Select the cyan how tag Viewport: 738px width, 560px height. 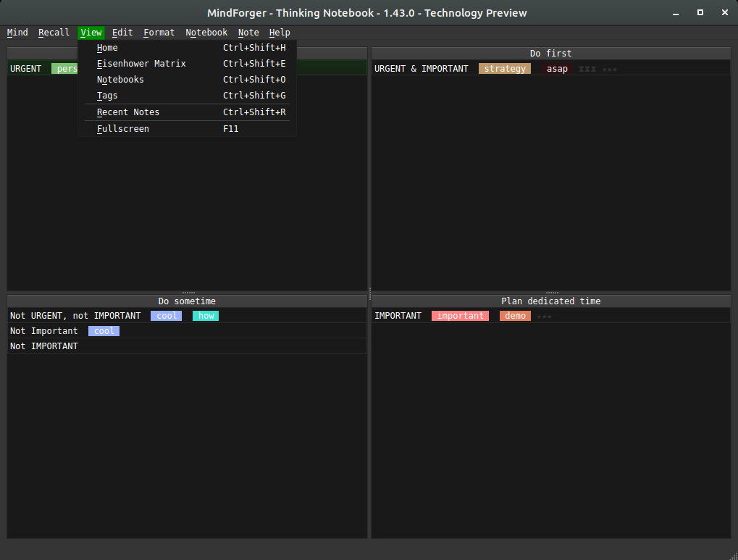tap(206, 316)
